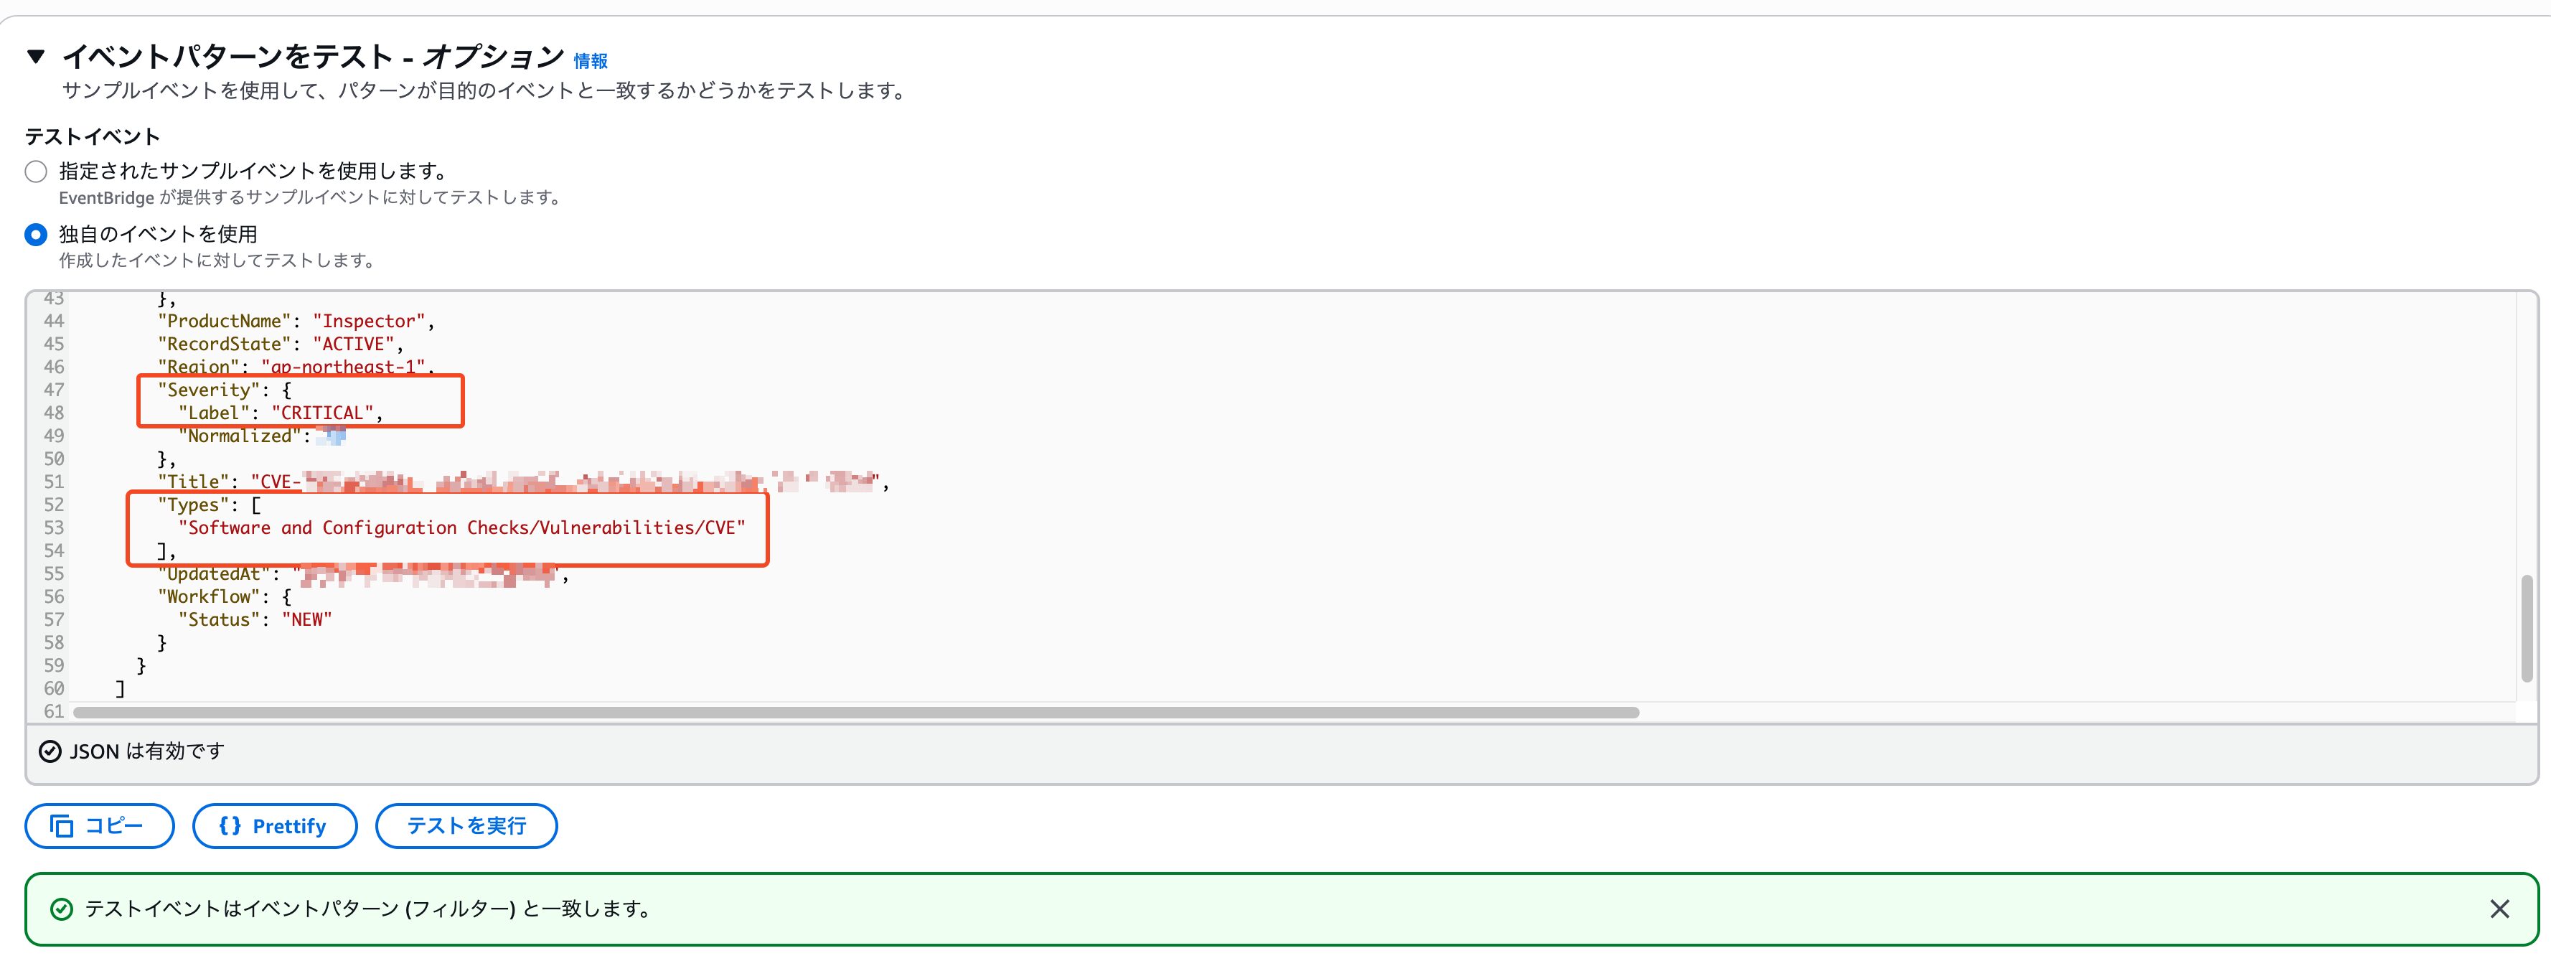Open the 情報 info link
Image resolution: width=2551 pixels, height=966 pixels.
pyautogui.click(x=591, y=62)
